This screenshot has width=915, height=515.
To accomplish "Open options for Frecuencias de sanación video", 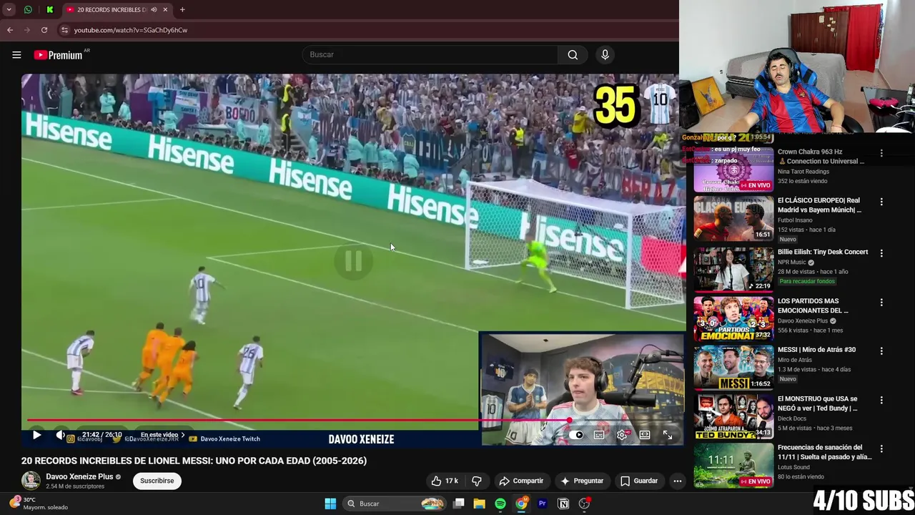I will click(x=881, y=448).
